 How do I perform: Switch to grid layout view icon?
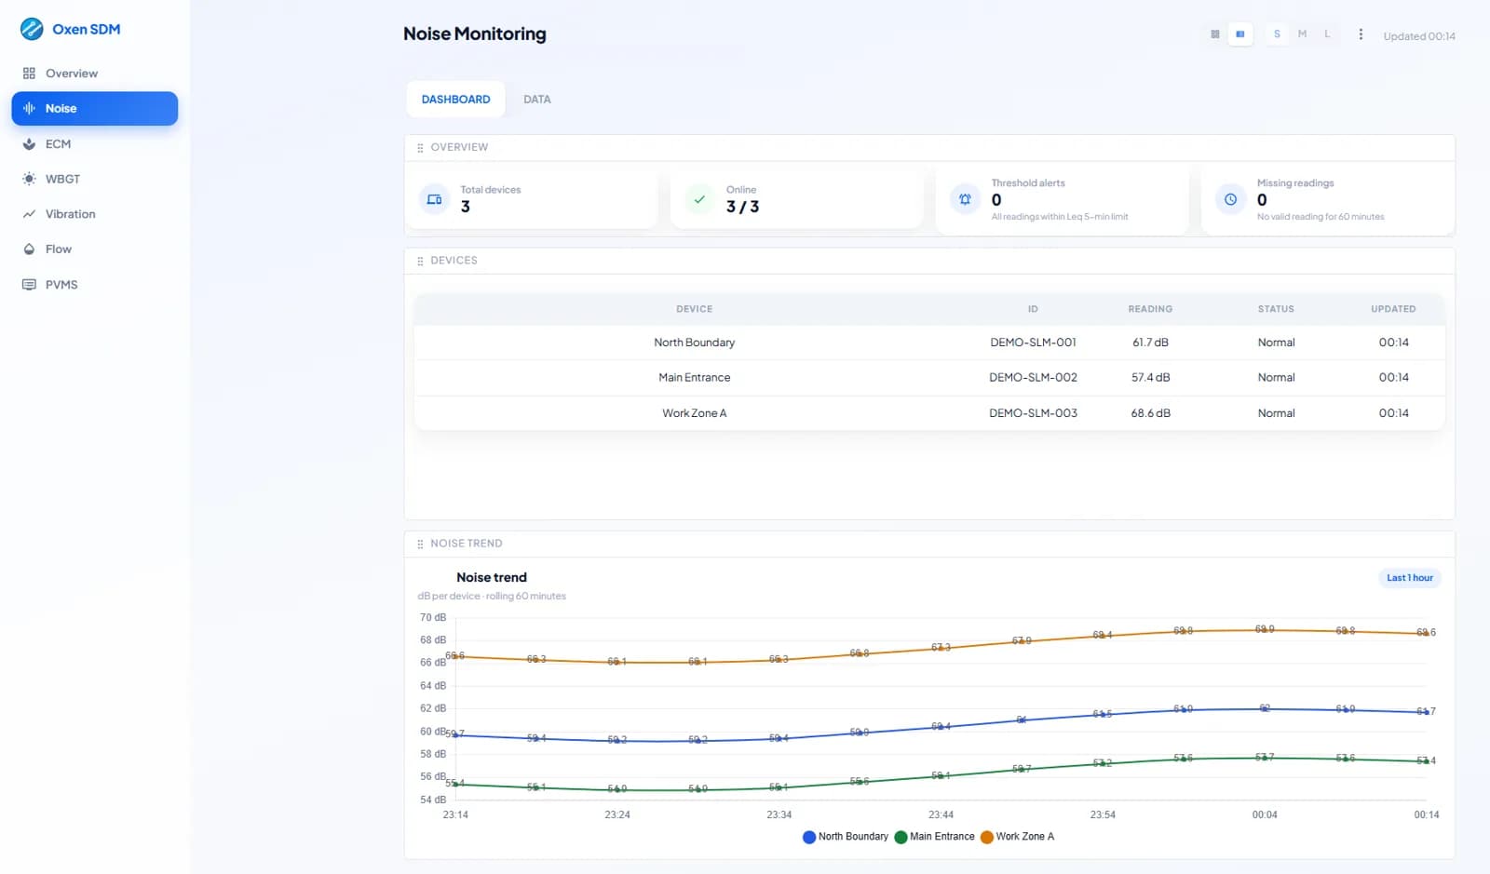(1214, 34)
